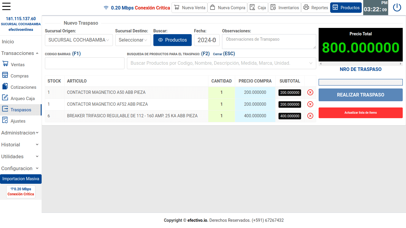
Task: Click the PRECIO COMPRA column header
Action: click(x=255, y=81)
